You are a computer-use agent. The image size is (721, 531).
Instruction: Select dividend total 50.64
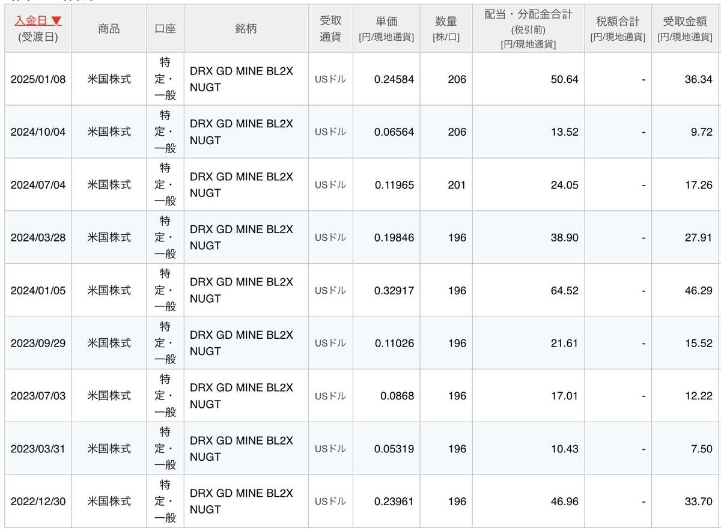(x=564, y=79)
